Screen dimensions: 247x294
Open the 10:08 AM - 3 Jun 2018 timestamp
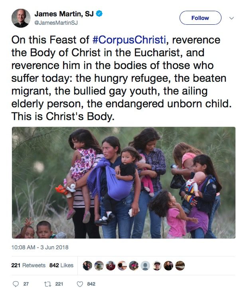tap(40, 247)
